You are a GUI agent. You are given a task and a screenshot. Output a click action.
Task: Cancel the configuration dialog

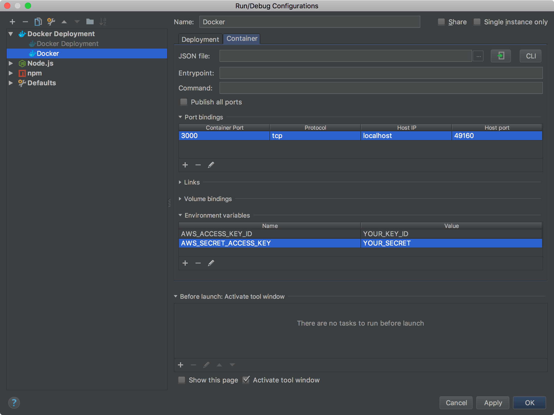coord(456,403)
